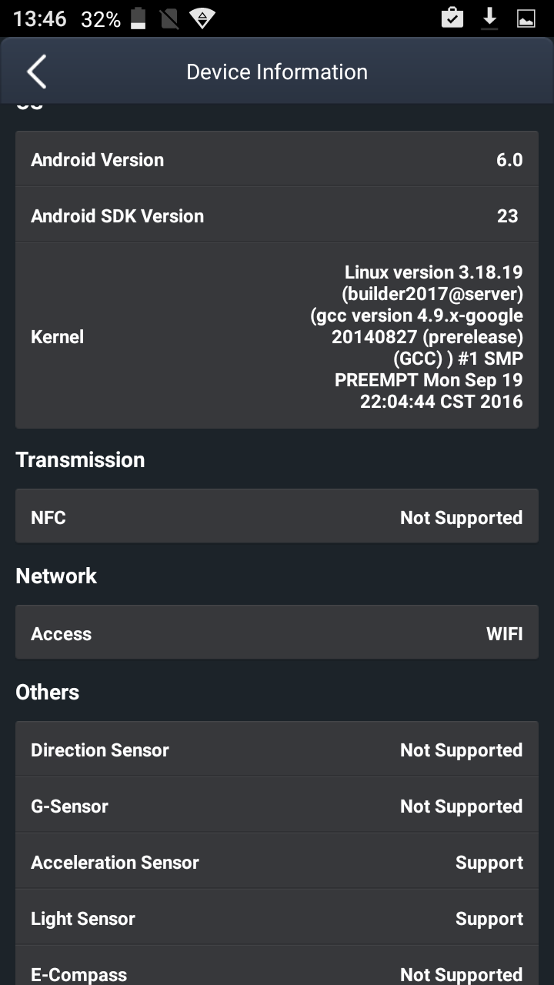554x985 pixels.
Task: Tap the NFC Not Supported row
Action: click(x=277, y=517)
